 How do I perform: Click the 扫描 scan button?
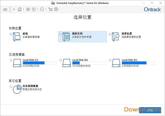[x=150, y=110]
